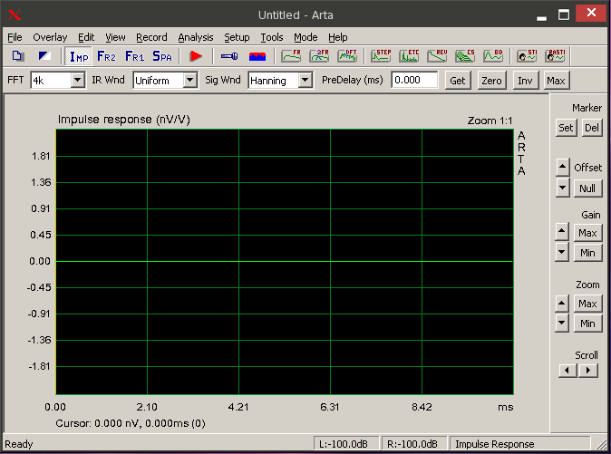This screenshot has height=454, width=611.
Task: Click the L:-100.0dB status bar level
Action: pos(346,444)
